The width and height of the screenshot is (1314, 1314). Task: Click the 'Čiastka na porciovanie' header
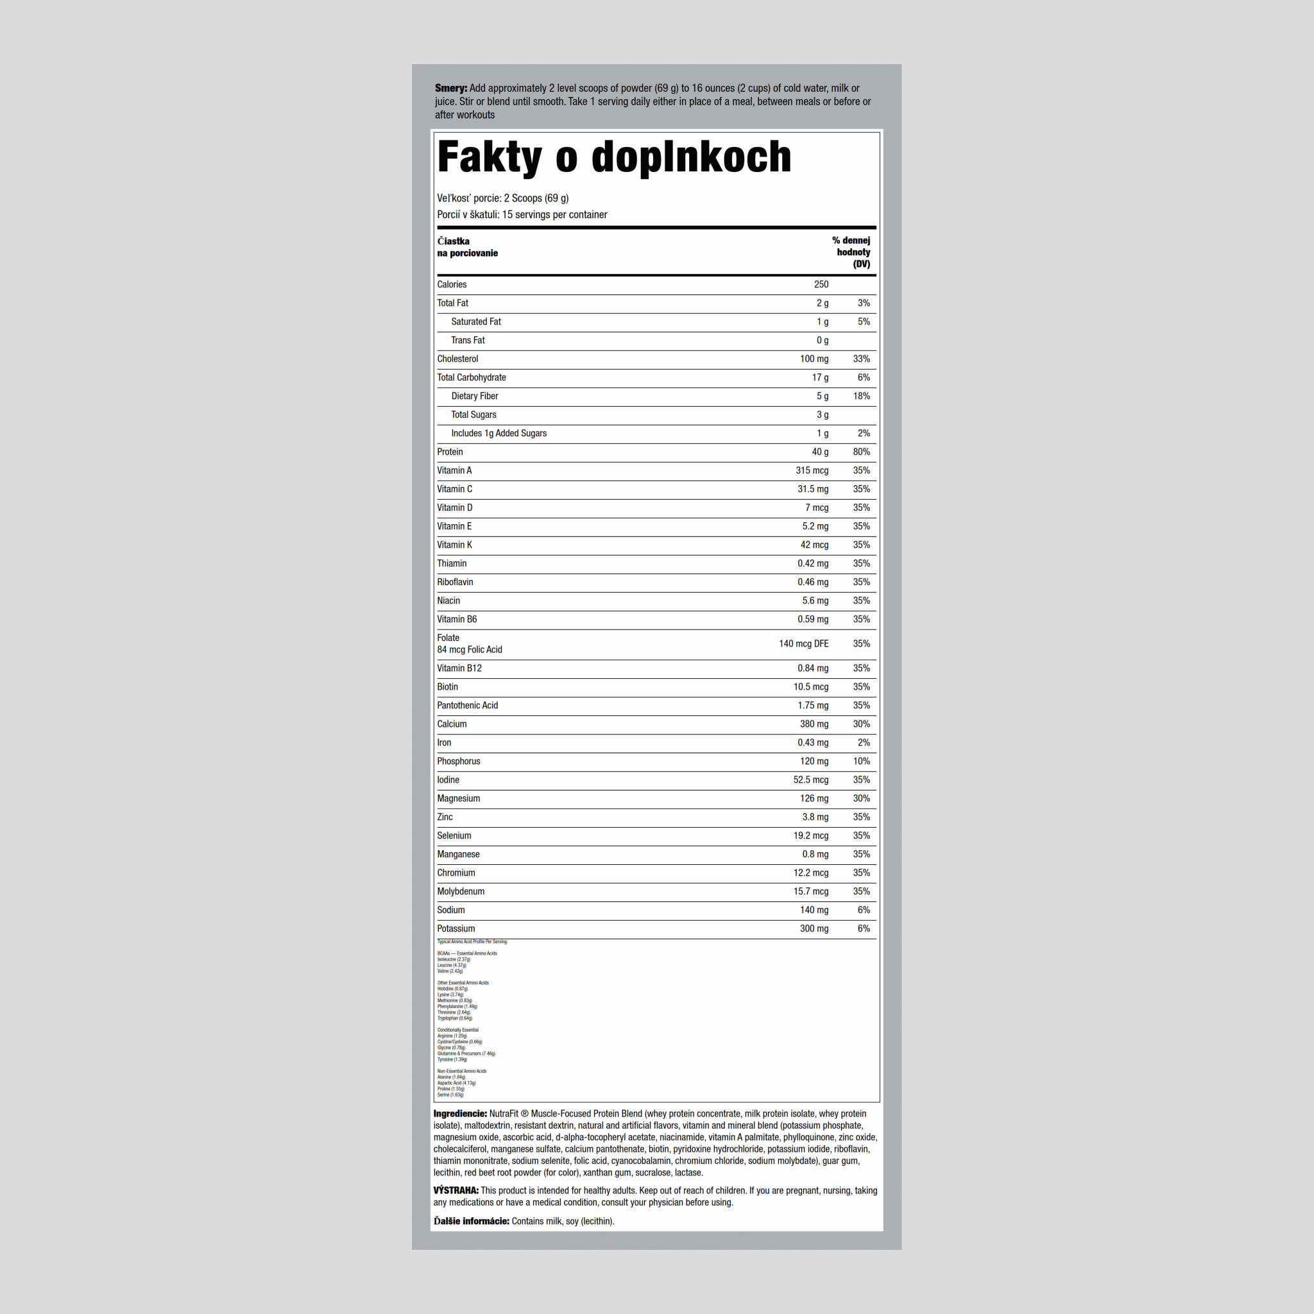(467, 247)
